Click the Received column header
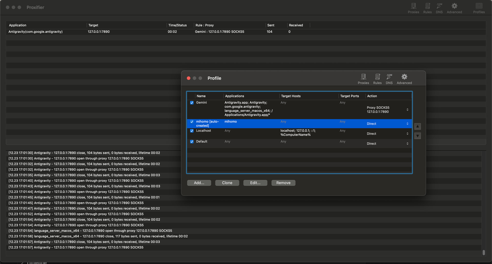This screenshot has width=492, height=264. [299, 25]
